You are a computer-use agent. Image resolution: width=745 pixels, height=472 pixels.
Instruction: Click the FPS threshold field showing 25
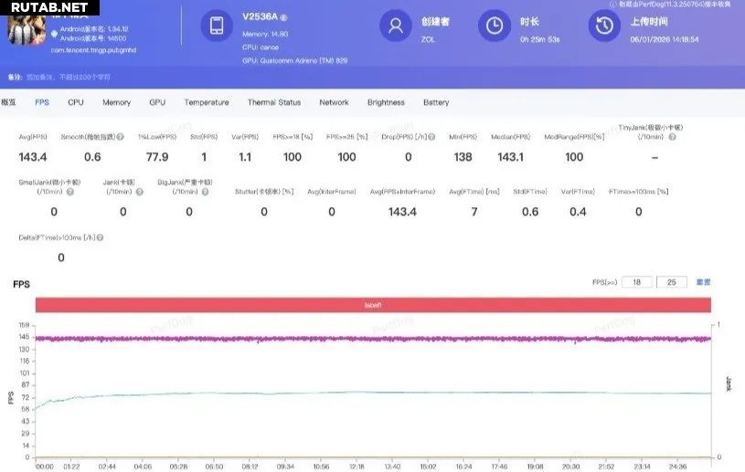[671, 282]
